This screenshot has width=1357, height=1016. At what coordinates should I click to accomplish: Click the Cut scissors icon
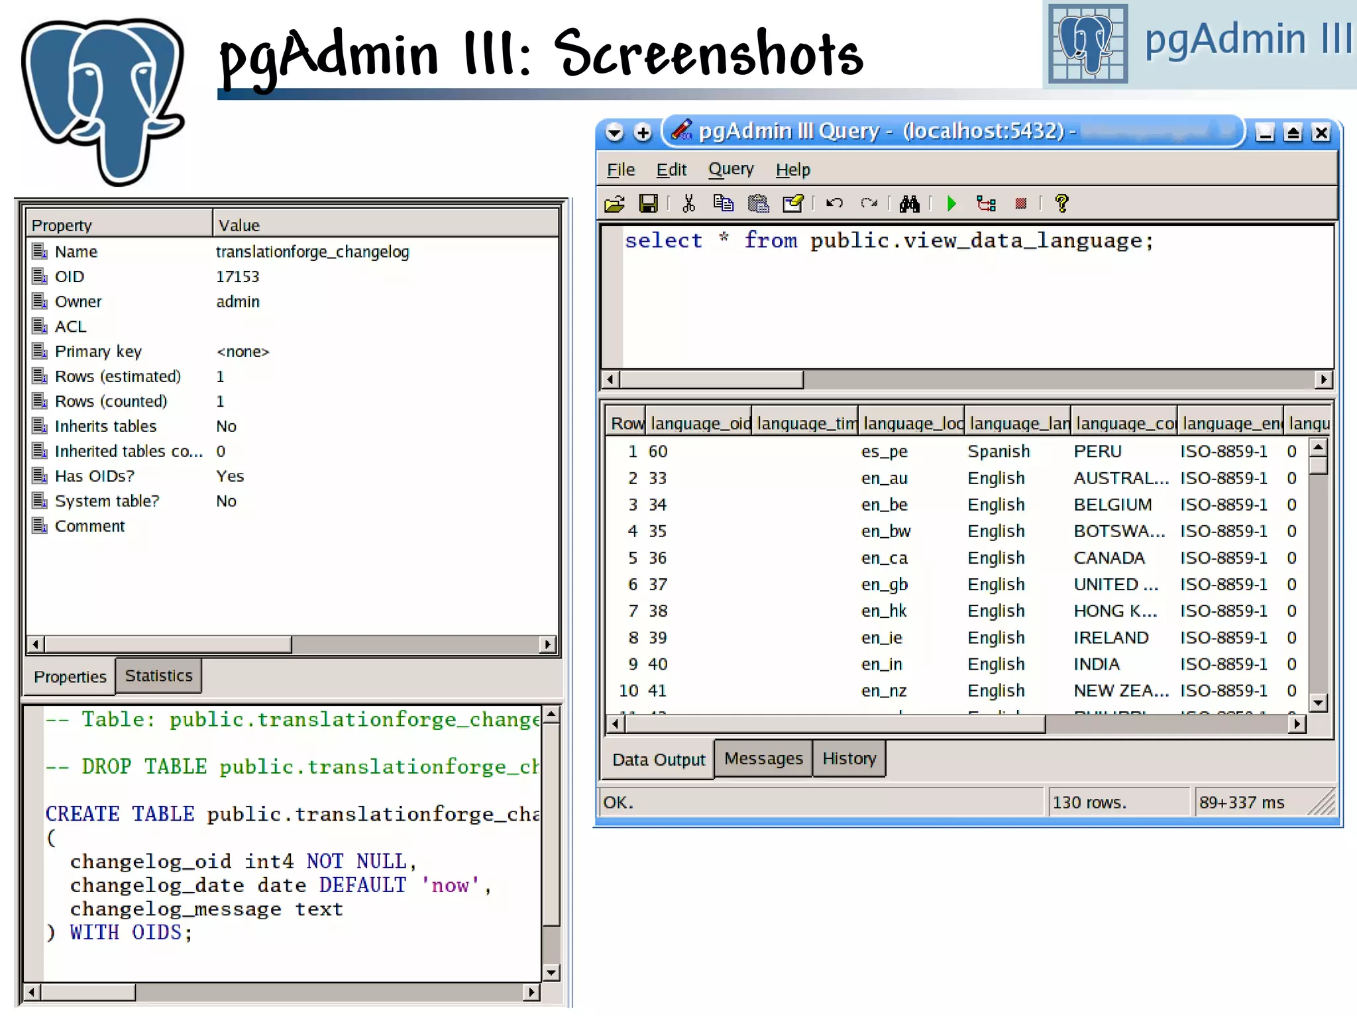click(688, 203)
